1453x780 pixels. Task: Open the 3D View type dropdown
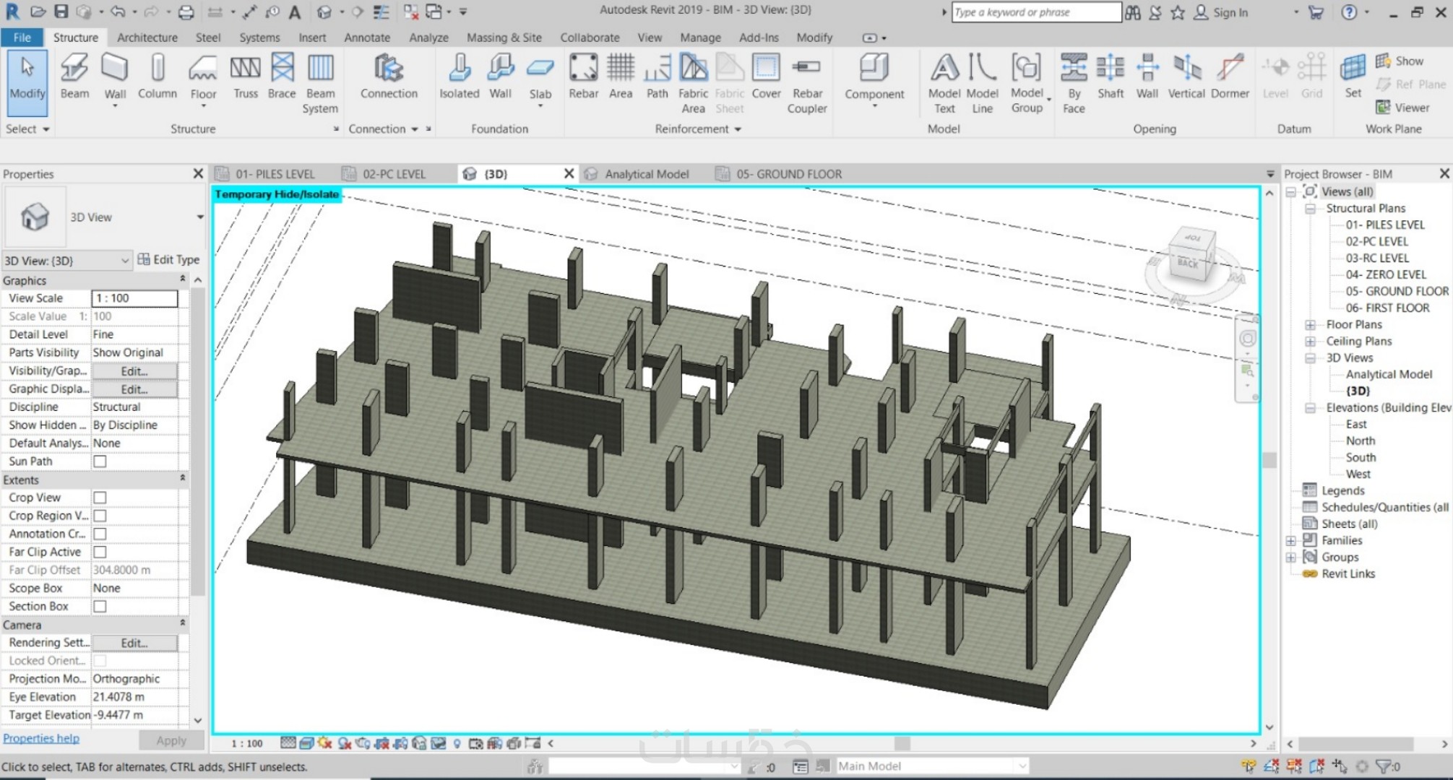click(199, 217)
